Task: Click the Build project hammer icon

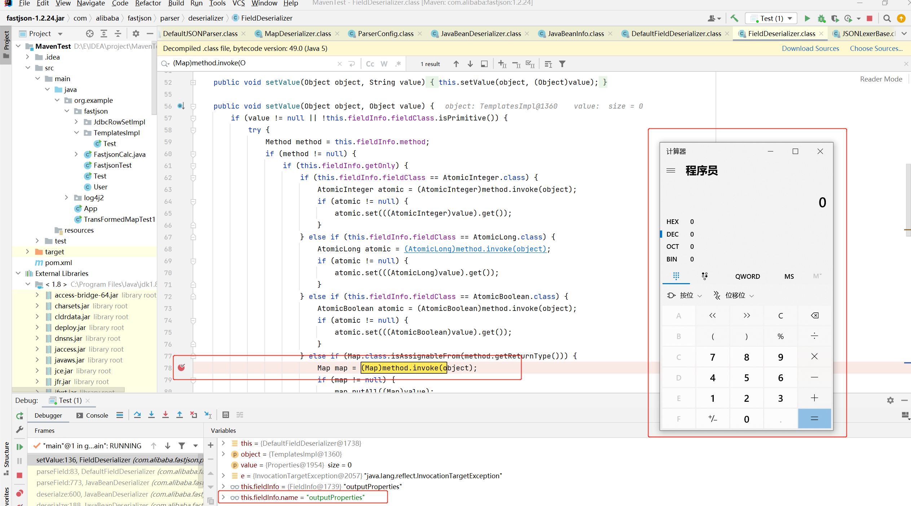Action: (x=734, y=18)
